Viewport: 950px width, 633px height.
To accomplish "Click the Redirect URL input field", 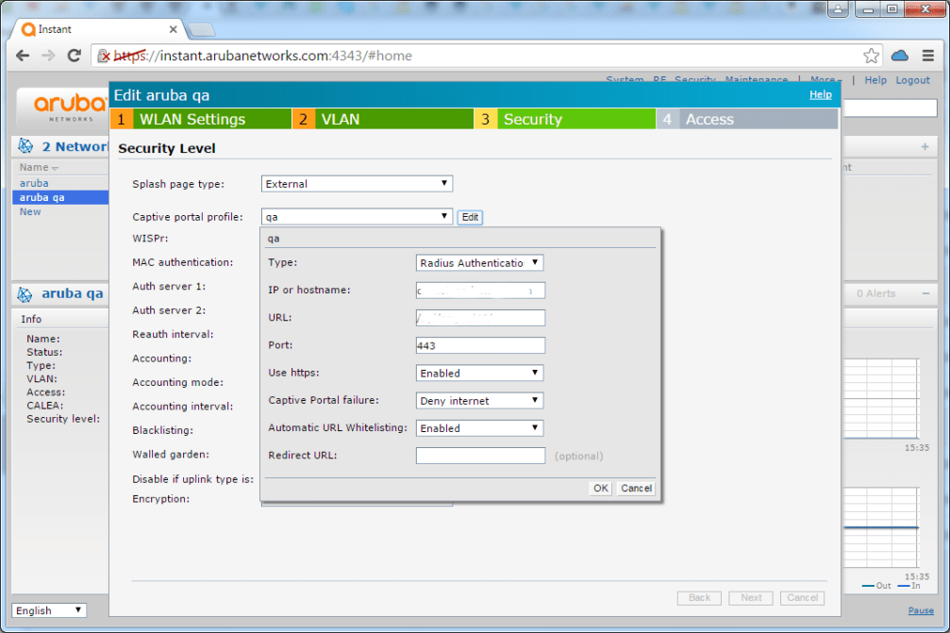I will click(x=479, y=456).
